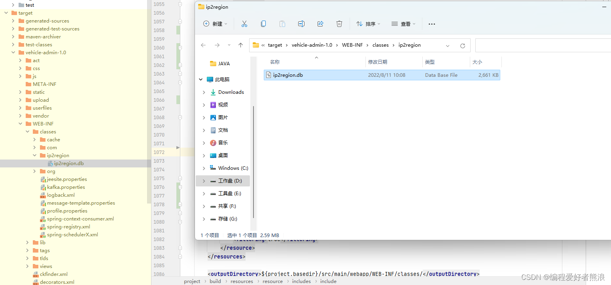Go up one level to classes folder
Image resolution: width=611 pixels, height=285 pixels.
241,45
